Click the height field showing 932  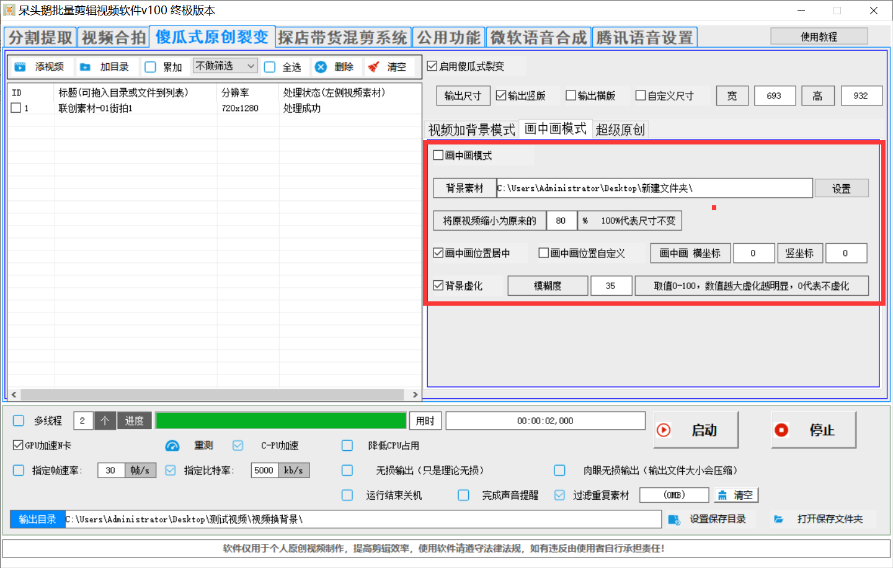tap(861, 95)
